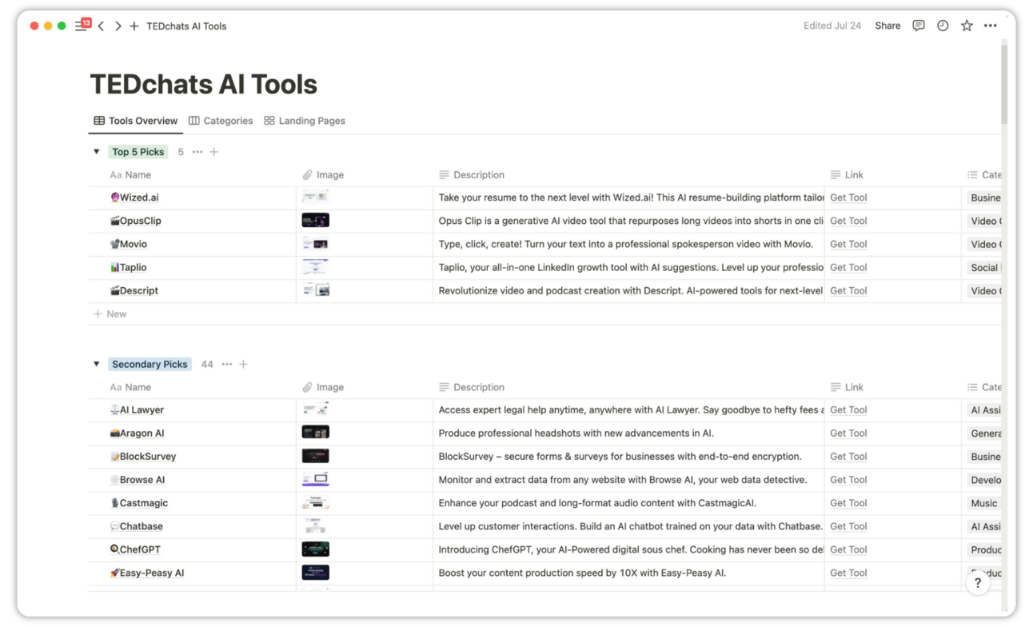Select the Secondary Picks group label

pos(150,365)
